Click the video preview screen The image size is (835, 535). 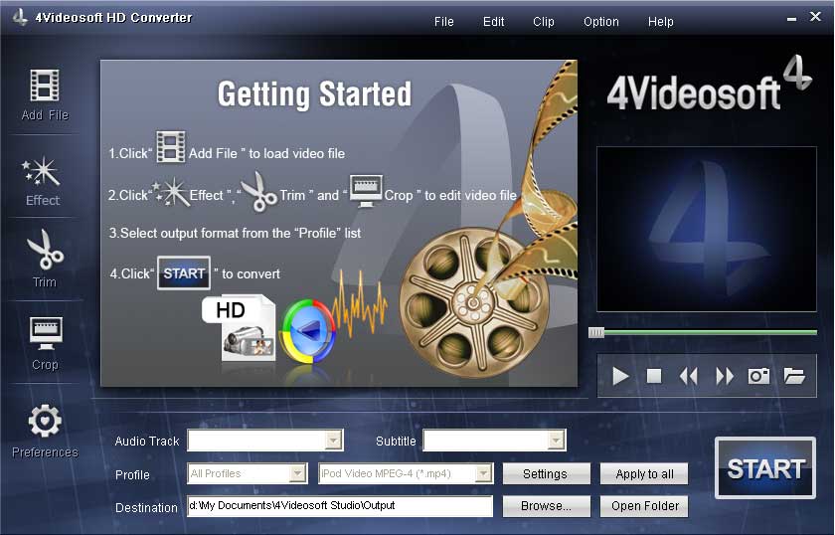point(706,229)
